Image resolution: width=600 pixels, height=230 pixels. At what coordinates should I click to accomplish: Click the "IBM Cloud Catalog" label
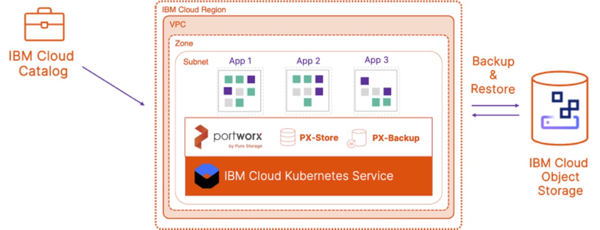41,64
